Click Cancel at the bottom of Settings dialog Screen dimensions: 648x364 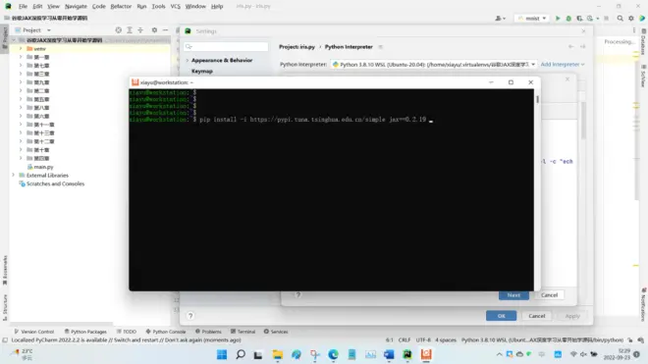click(x=537, y=316)
